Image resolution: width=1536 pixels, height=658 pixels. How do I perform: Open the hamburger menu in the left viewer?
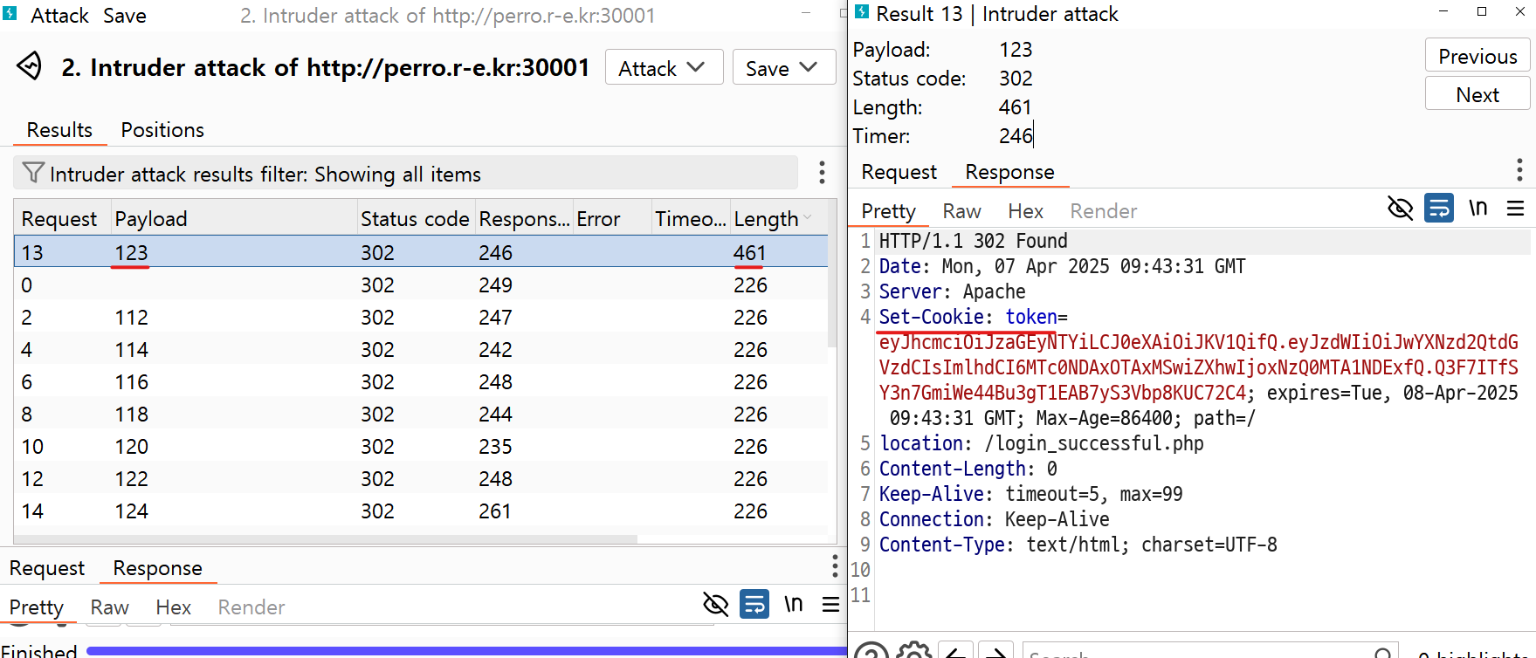830,604
